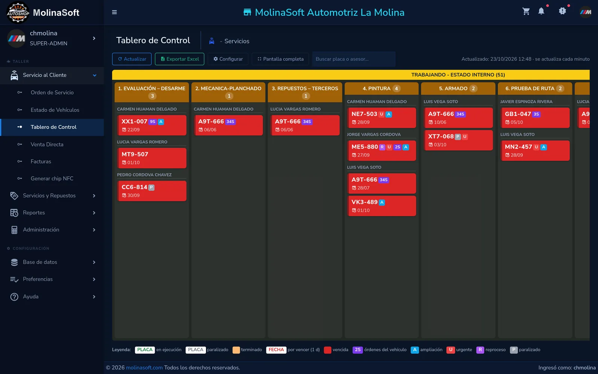Open the alert settings badge icon

(x=562, y=12)
